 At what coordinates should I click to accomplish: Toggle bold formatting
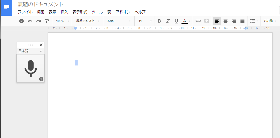coord(159,21)
